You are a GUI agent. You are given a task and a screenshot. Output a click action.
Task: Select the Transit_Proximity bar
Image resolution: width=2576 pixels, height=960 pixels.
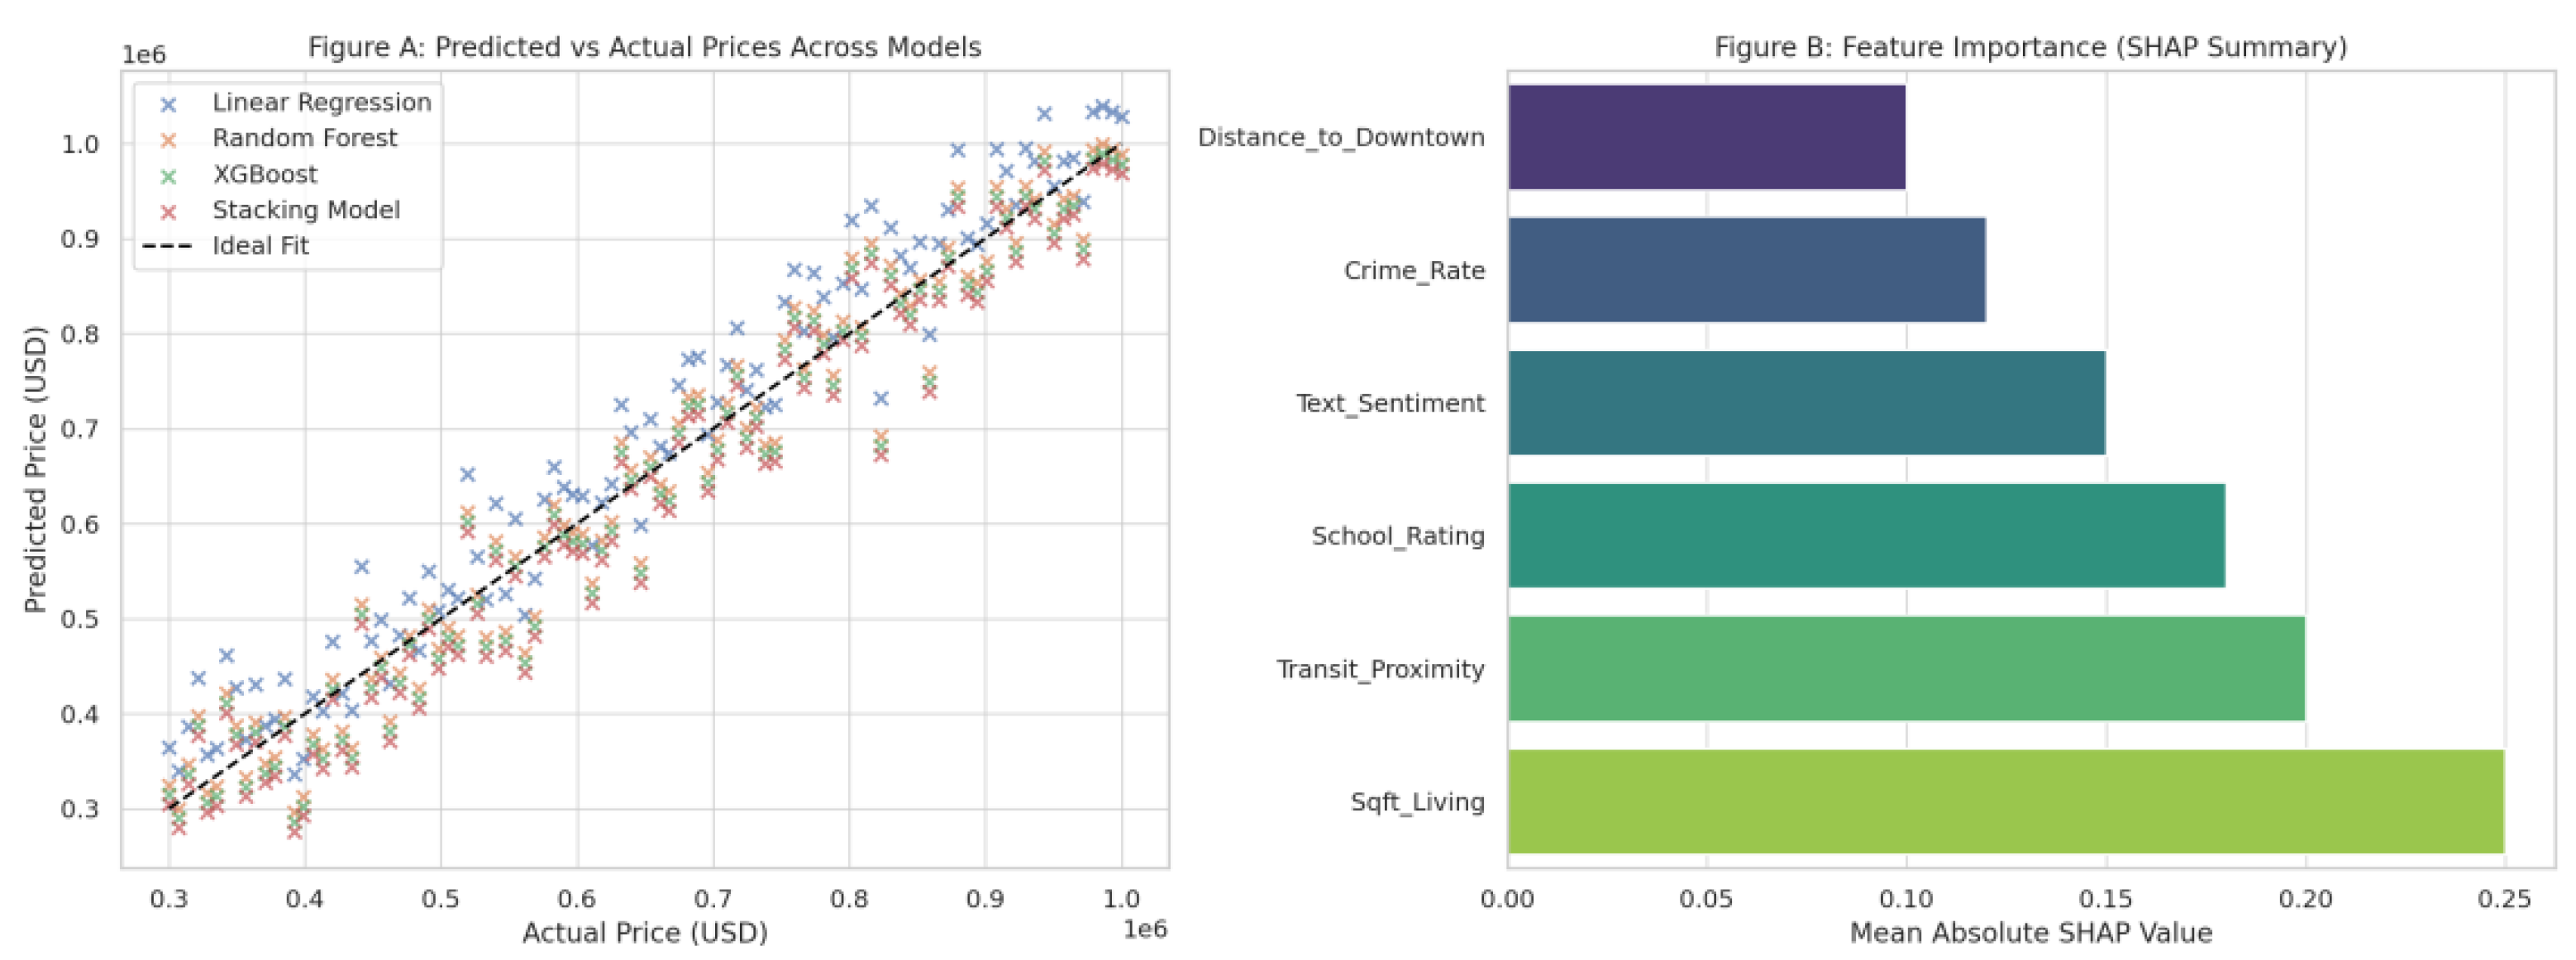click(x=1905, y=668)
